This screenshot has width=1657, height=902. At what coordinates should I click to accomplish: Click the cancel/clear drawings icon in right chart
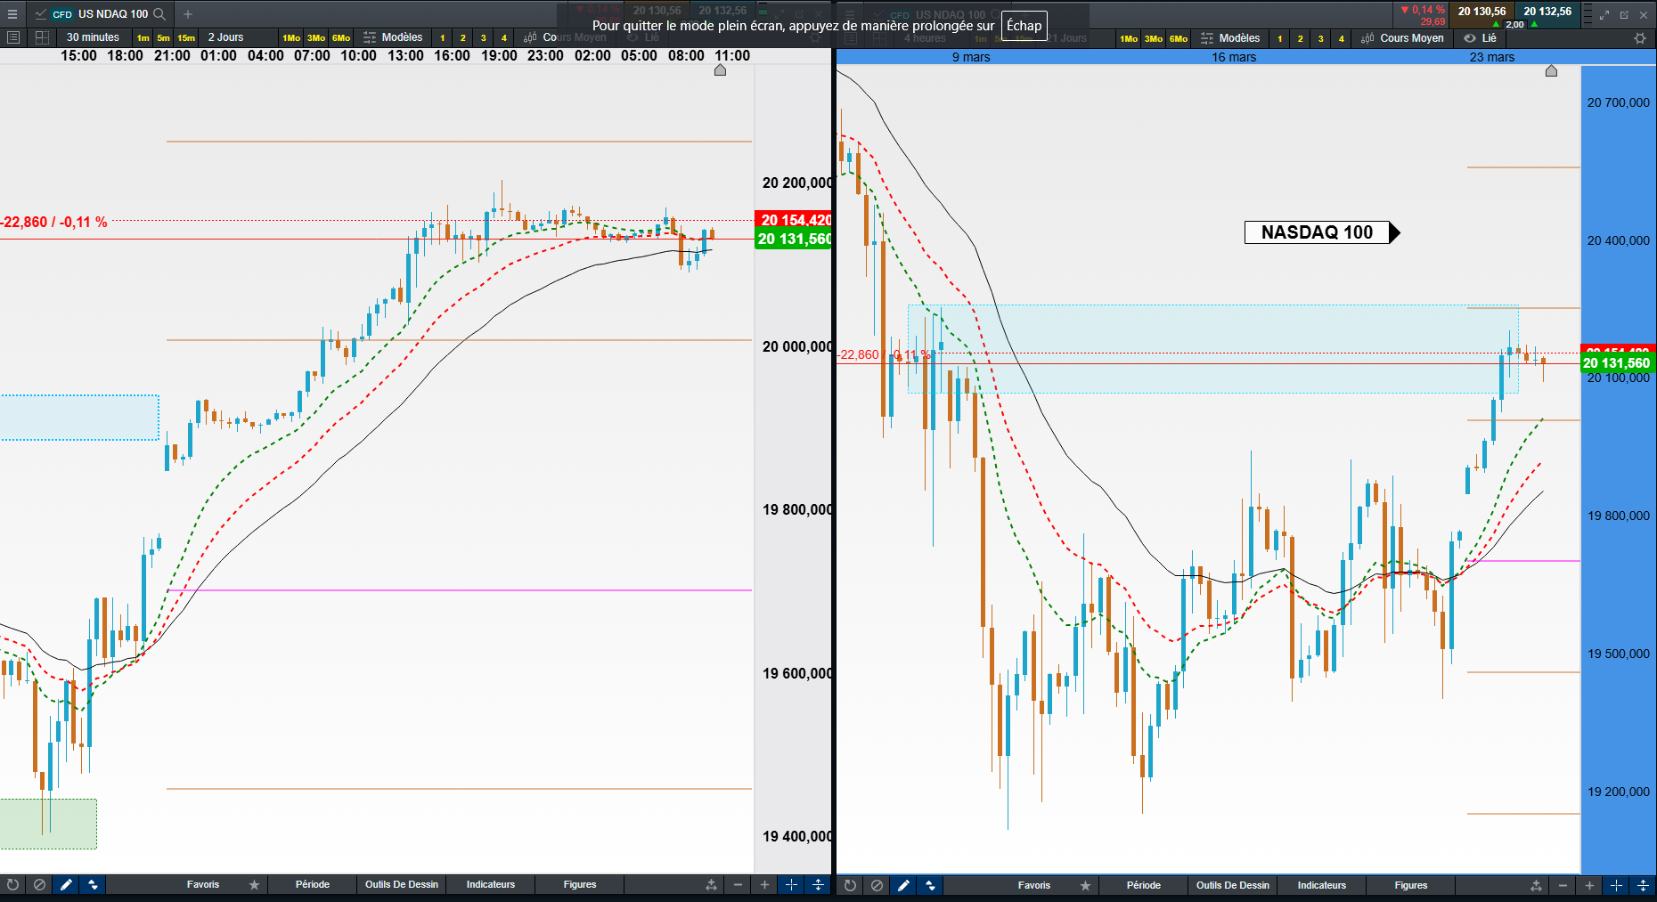(x=877, y=885)
